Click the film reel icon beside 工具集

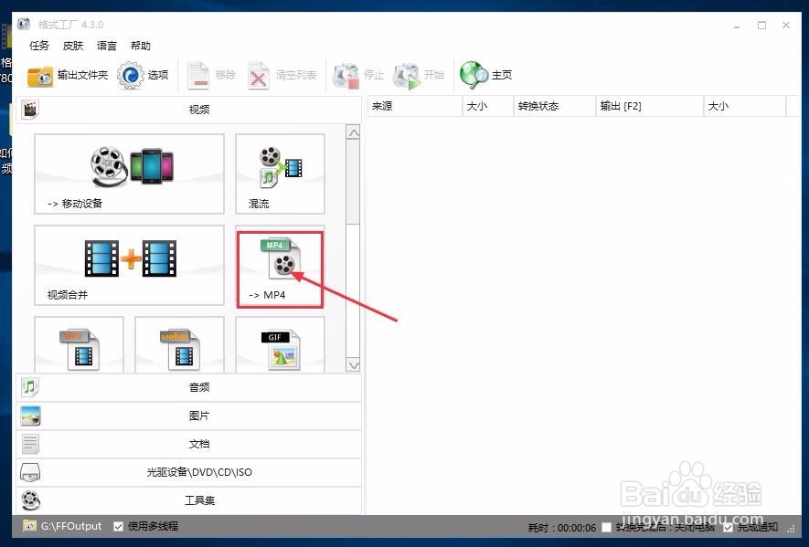pyautogui.click(x=30, y=500)
